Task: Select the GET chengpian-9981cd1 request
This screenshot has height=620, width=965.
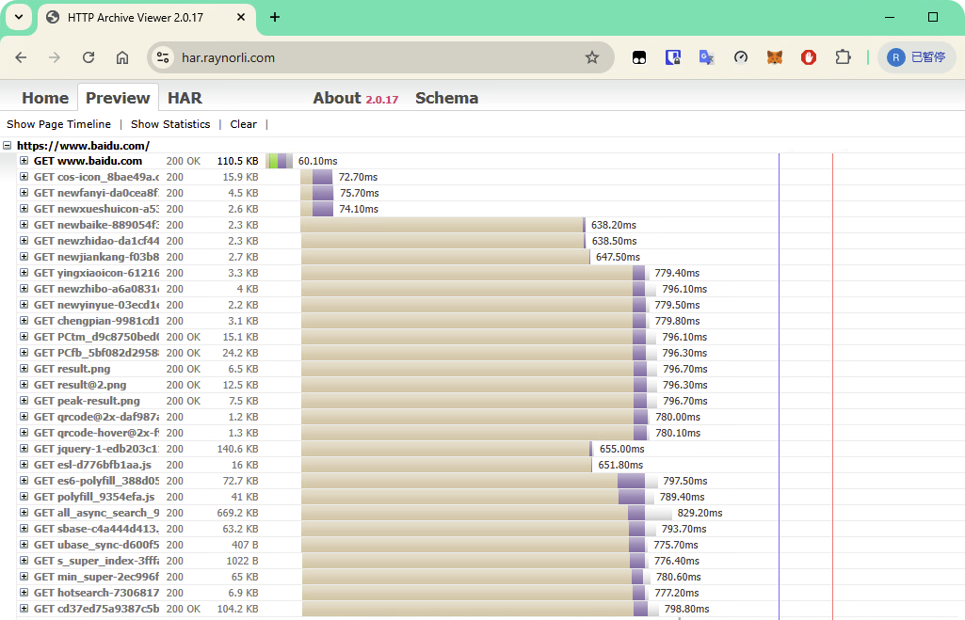Action: [96, 321]
